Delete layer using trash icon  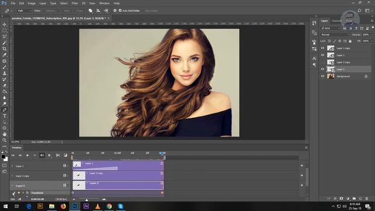tap(367, 199)
